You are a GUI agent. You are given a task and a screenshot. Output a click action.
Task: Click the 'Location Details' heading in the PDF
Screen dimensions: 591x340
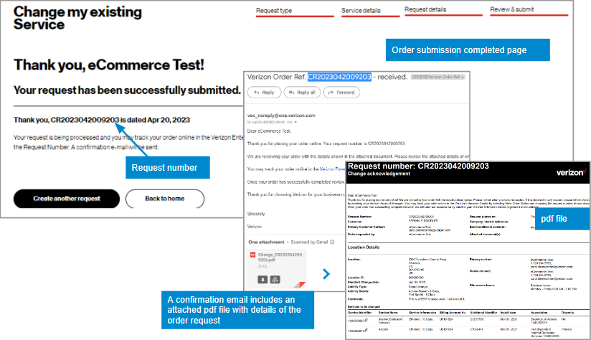point(364,247)
